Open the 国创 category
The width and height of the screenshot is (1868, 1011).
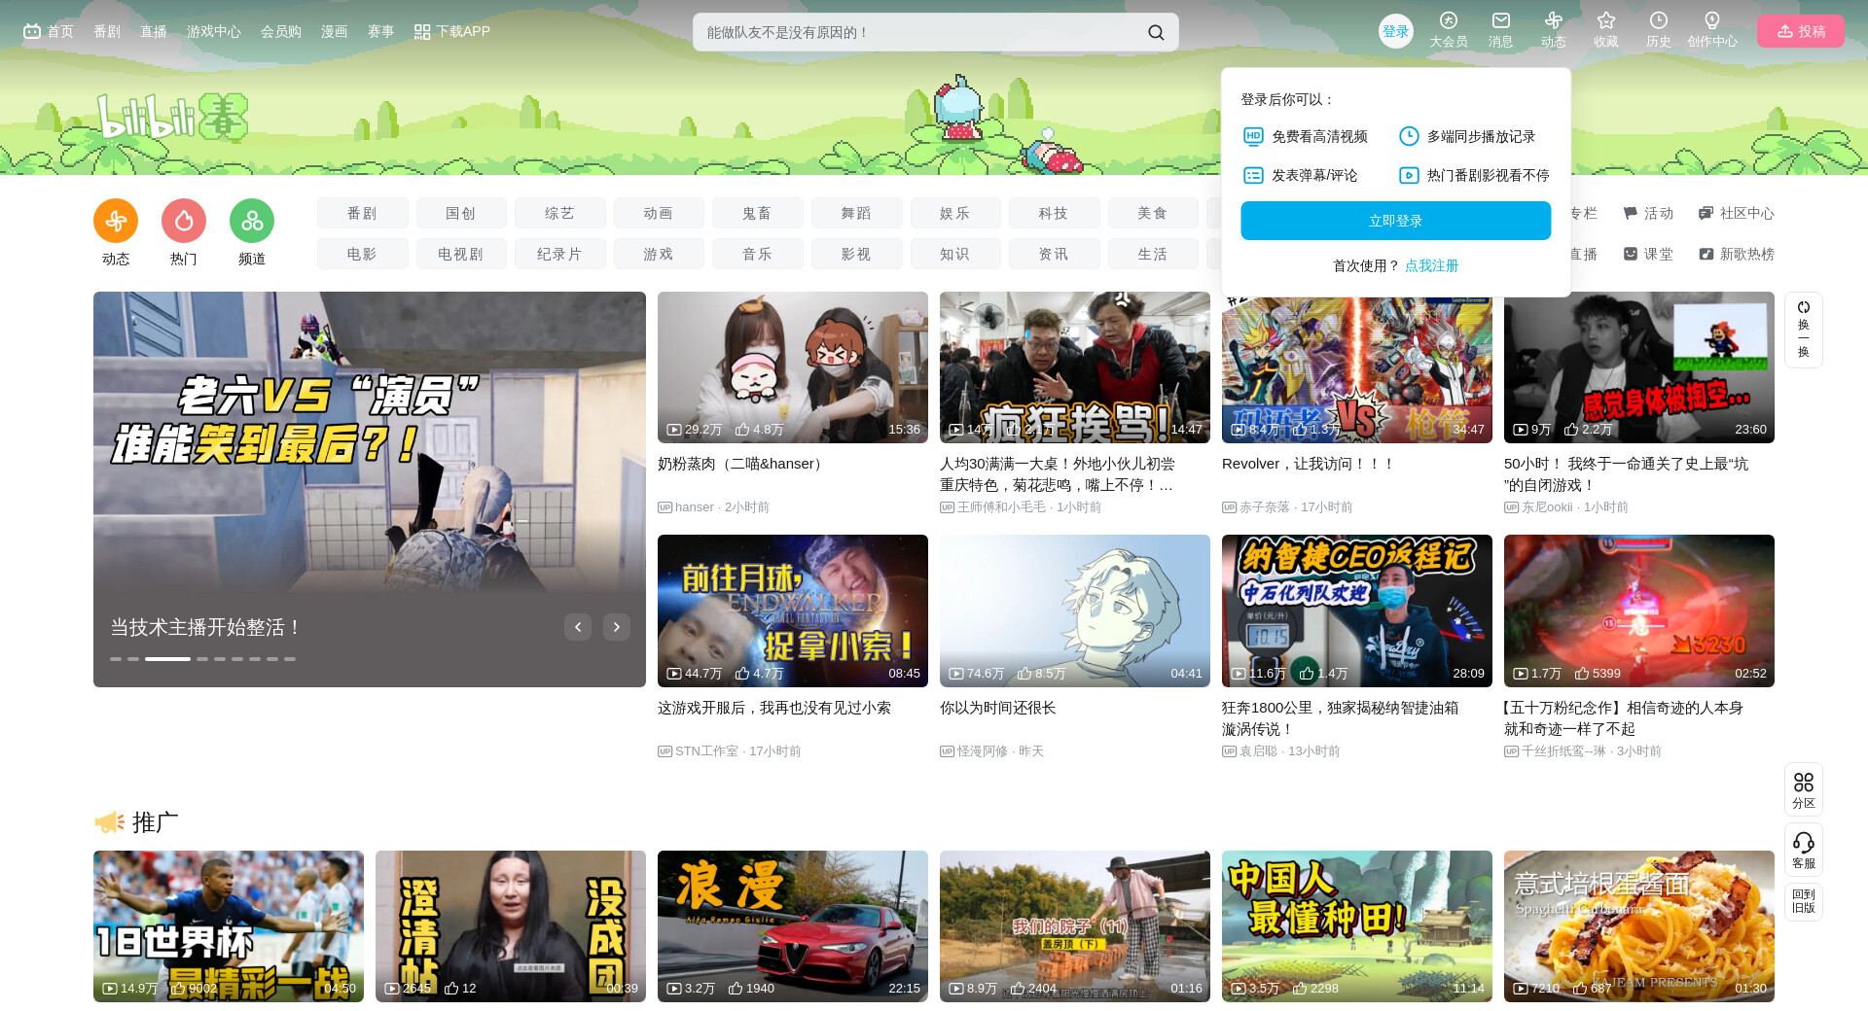[x=461, y=213]
